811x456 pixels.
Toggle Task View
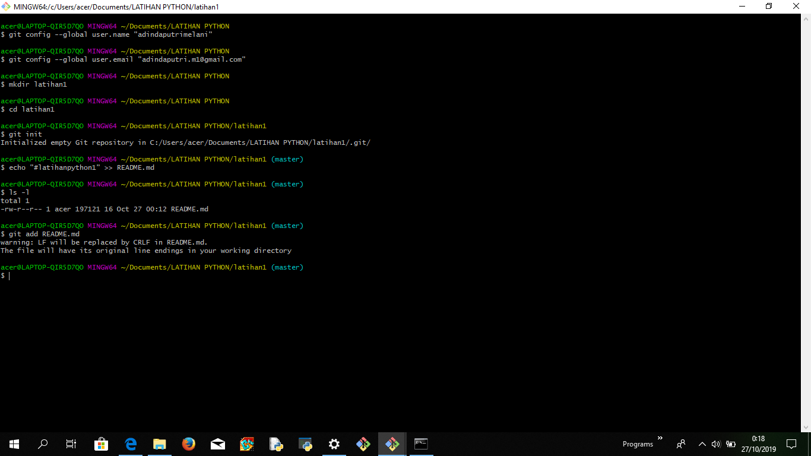click(x=71, y=444)
